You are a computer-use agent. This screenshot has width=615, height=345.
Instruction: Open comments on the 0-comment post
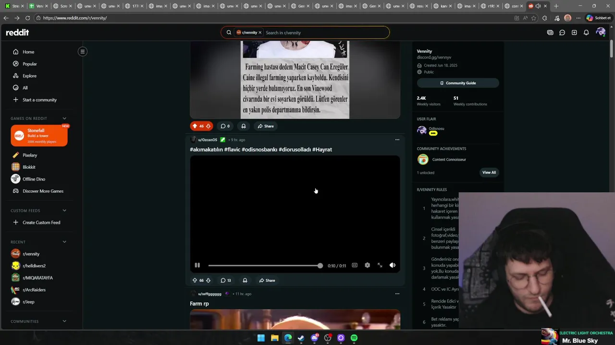pyautogui.click(x=225, y=126)
